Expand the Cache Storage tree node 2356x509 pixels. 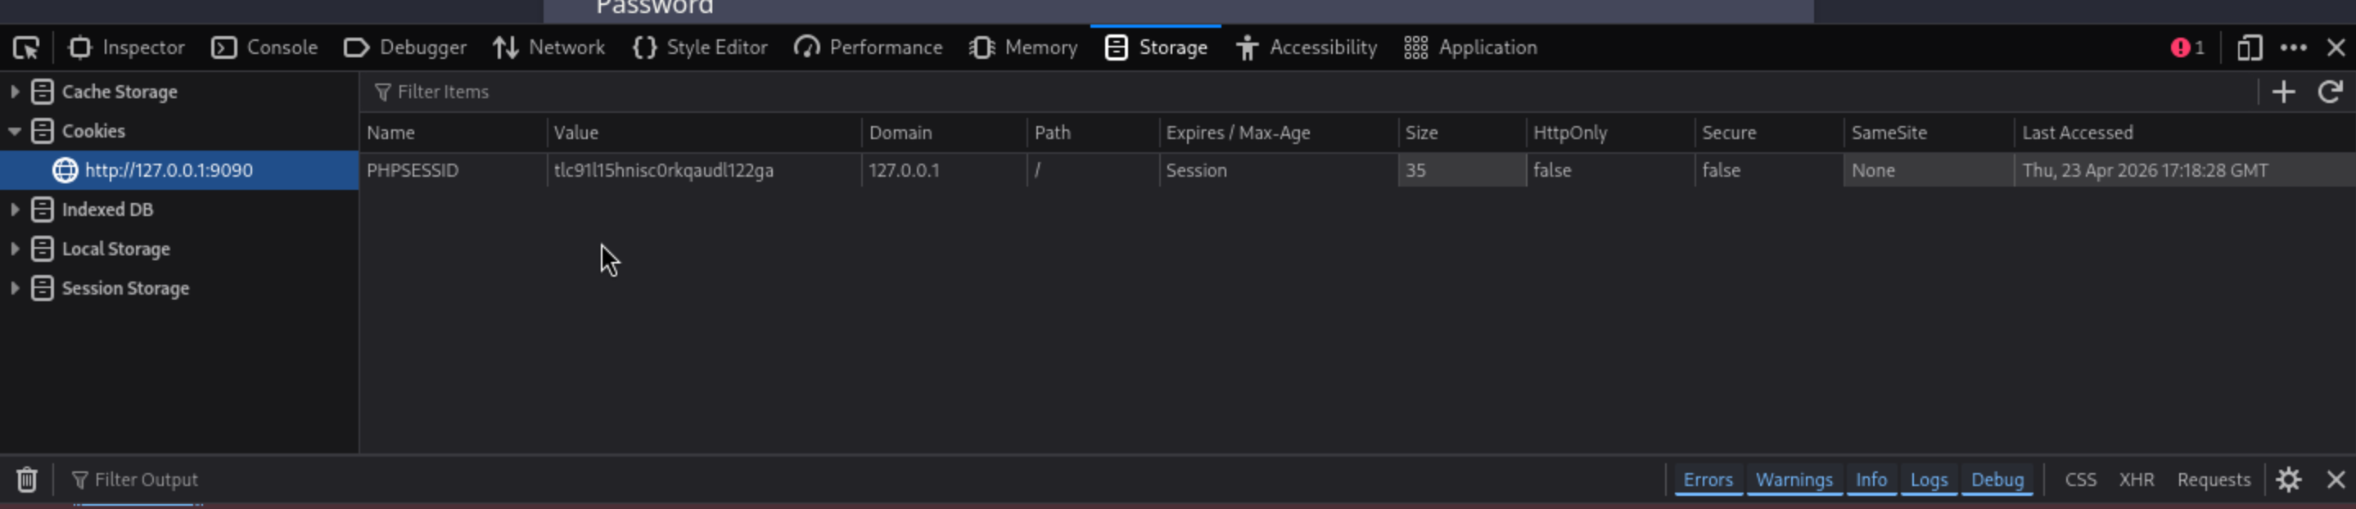[15, 92]
